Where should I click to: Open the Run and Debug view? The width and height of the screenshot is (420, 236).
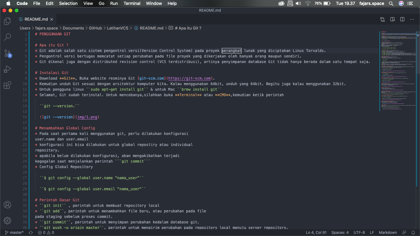click(x=7, y=69)
